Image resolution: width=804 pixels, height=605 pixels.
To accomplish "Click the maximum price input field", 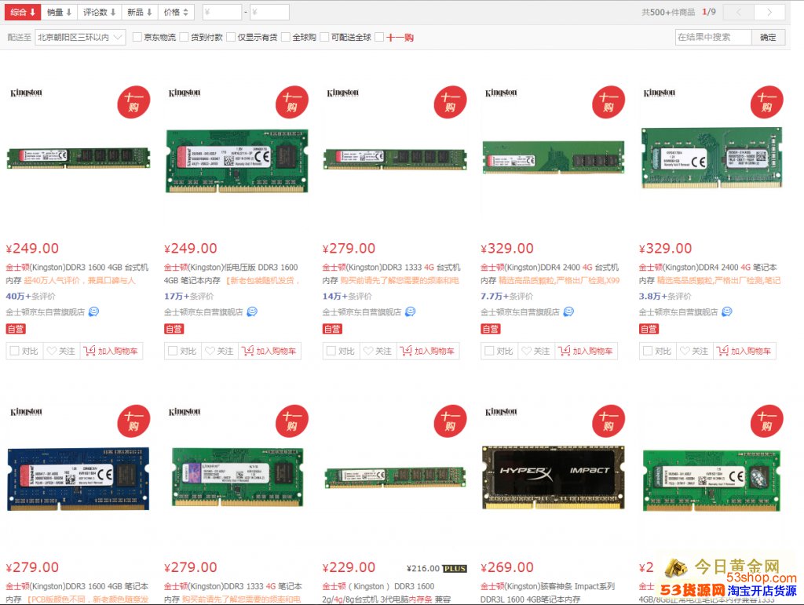I will [270, 13].
